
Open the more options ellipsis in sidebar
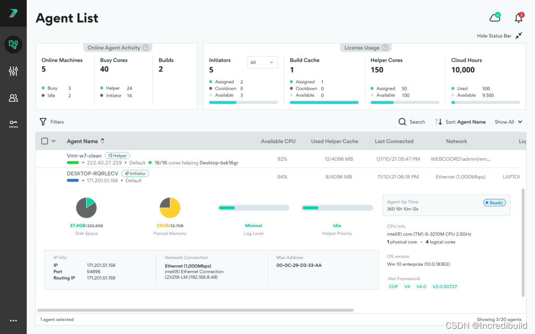(x=13, y=320)
